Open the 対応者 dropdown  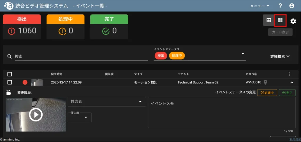[107, 102]
